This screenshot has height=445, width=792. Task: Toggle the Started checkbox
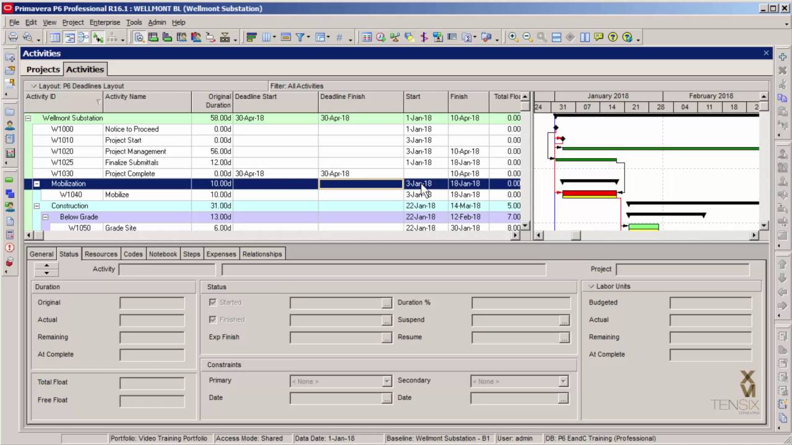click(x=213, y=302)
